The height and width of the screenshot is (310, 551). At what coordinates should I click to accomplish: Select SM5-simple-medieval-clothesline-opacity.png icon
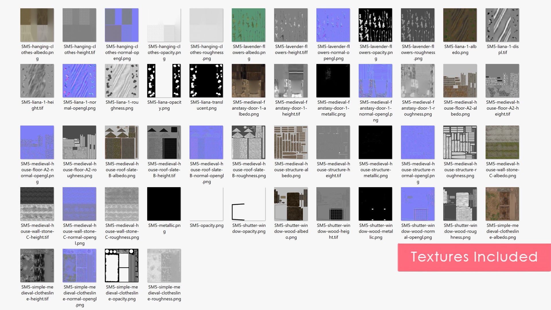click(122, 266)
